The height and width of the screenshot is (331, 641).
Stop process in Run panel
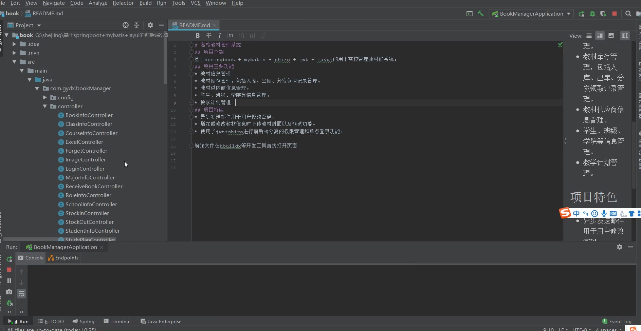click(x=9, y=270)
